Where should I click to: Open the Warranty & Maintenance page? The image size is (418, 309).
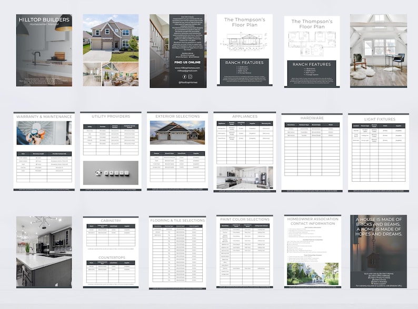pyautogui.click(x=44, y=151)
